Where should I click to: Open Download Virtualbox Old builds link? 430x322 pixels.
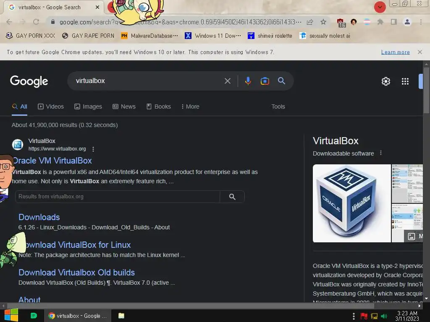pos(76,273)
